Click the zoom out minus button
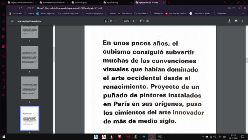 point(119,21)
